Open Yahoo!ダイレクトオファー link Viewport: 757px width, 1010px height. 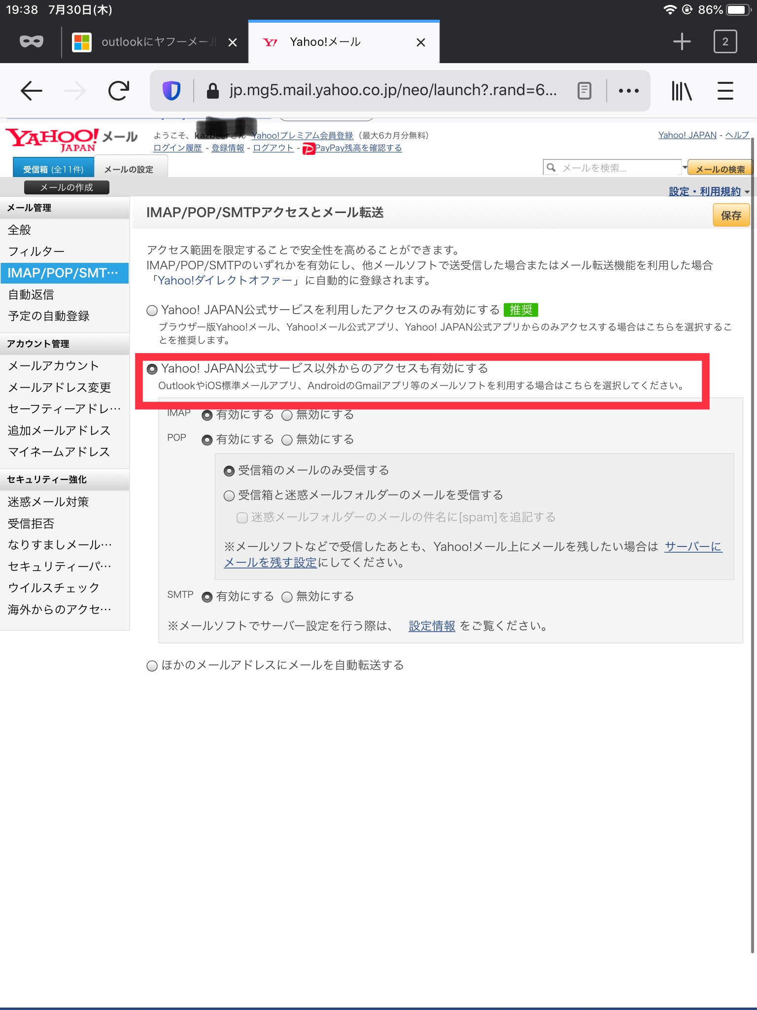coord(225,281)
